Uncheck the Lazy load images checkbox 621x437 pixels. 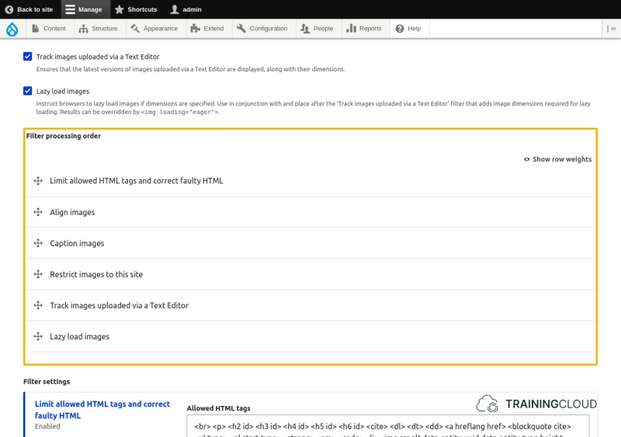pos(28,91)
